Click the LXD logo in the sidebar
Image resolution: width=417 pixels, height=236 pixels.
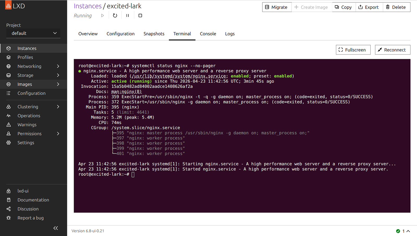coord(15,6)
